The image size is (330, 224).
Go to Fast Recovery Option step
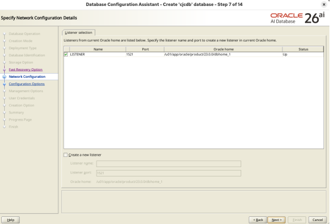pos(26,70)
